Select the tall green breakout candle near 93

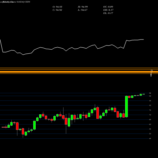(126, 106)
